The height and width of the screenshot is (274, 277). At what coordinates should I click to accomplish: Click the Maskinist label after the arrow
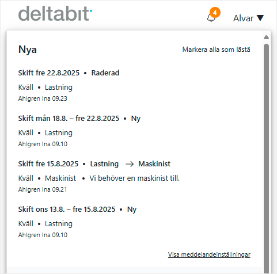tap(154, 164)
